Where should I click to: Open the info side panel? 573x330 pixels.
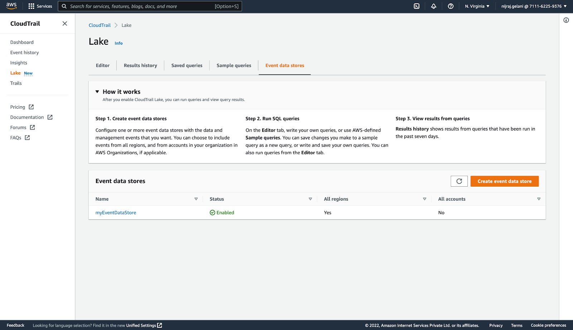566,20
